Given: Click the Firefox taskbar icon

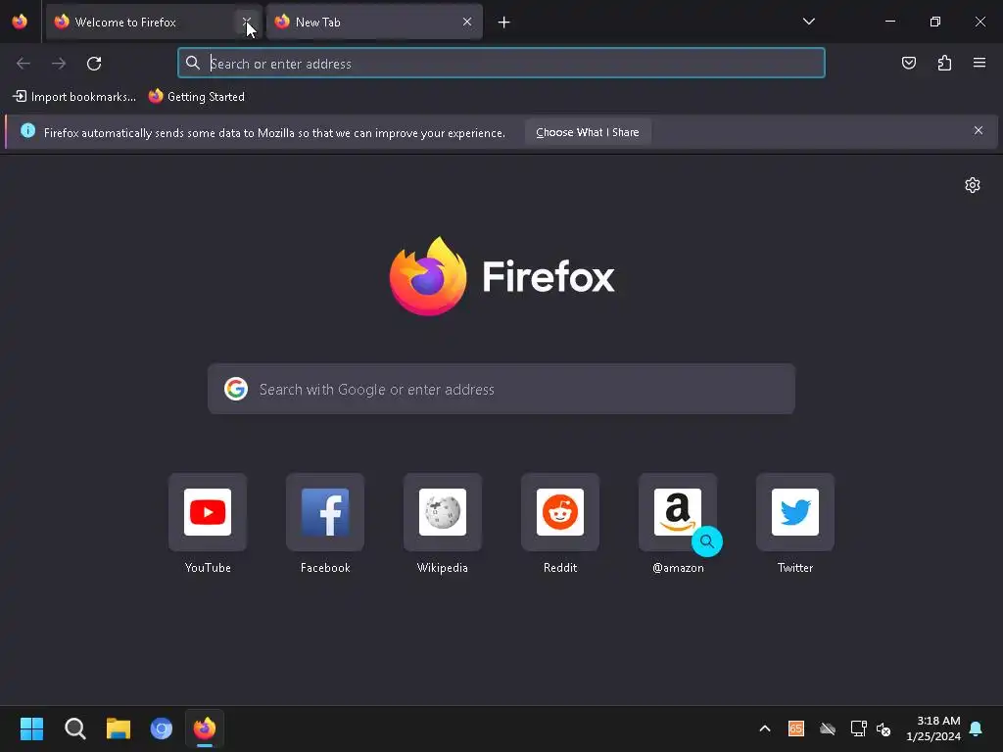Looking at the screenshot, I should [205, 728].
